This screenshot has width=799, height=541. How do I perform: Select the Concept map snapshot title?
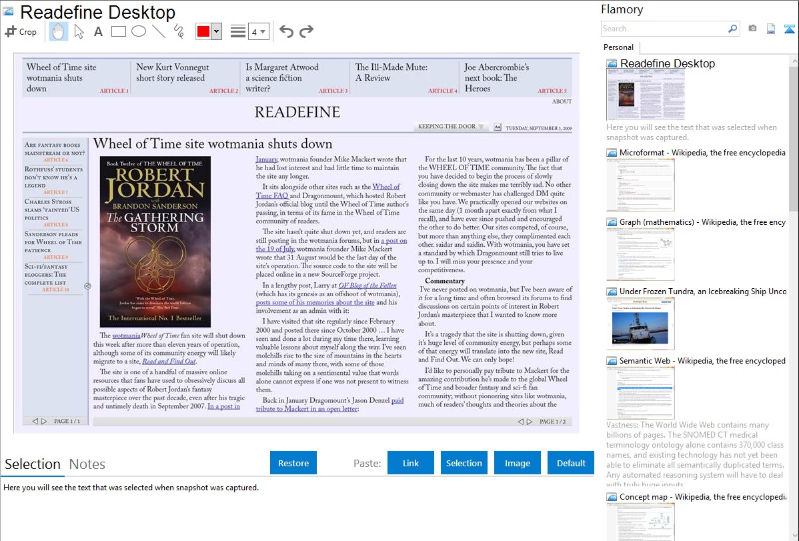point(703,496)
